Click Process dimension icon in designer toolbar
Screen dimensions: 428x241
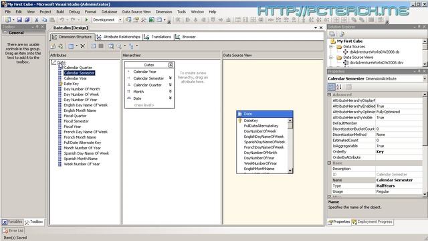point(53,46)
